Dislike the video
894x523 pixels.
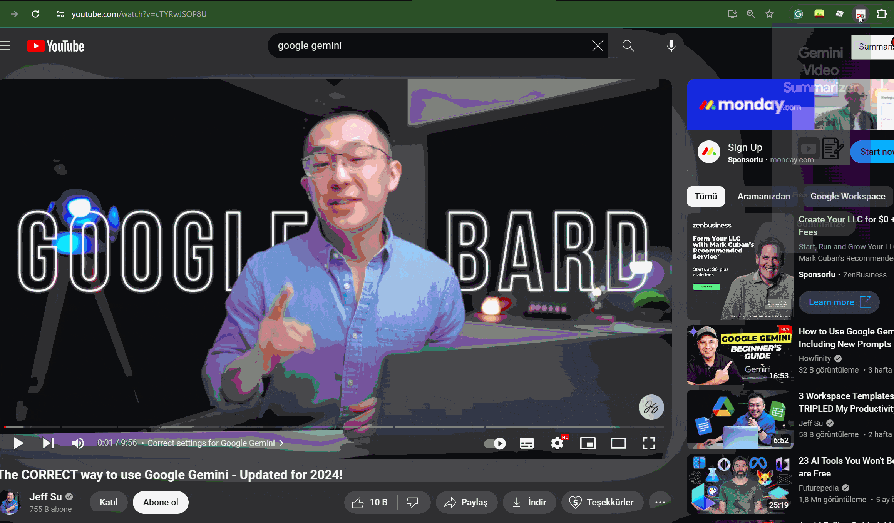(x=412, y=502)
